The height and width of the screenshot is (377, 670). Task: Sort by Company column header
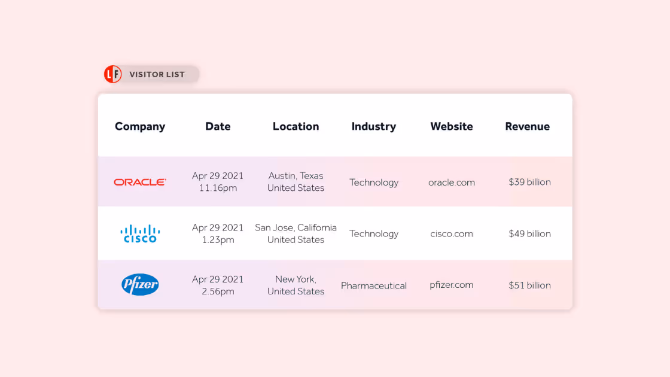[140, 126]
